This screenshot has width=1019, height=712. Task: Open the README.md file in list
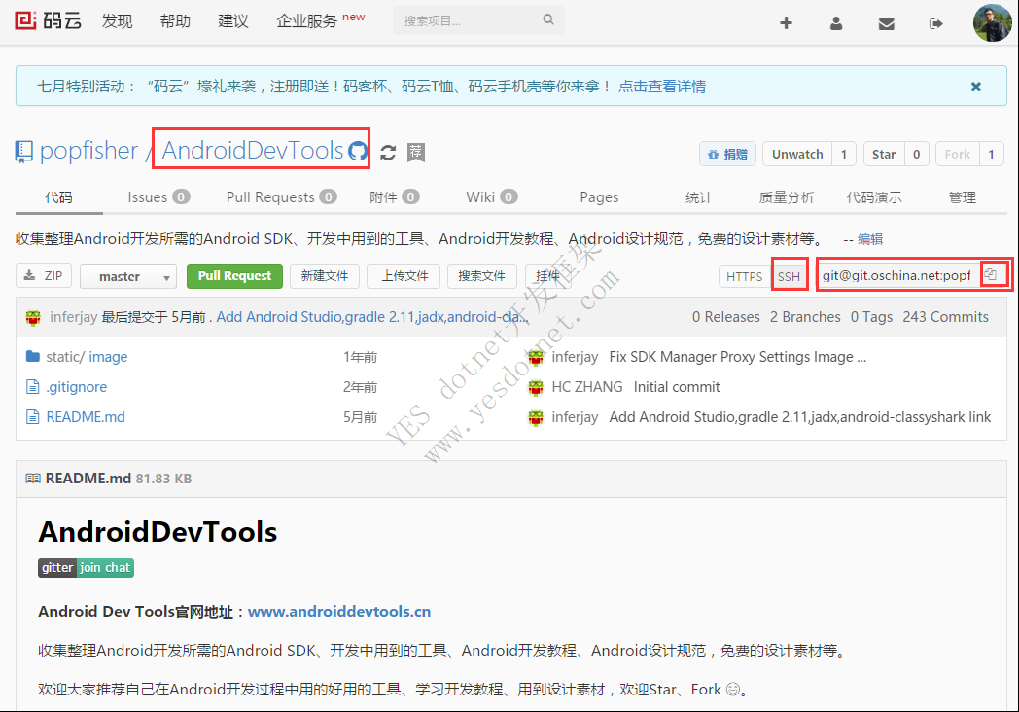point(86,417)
